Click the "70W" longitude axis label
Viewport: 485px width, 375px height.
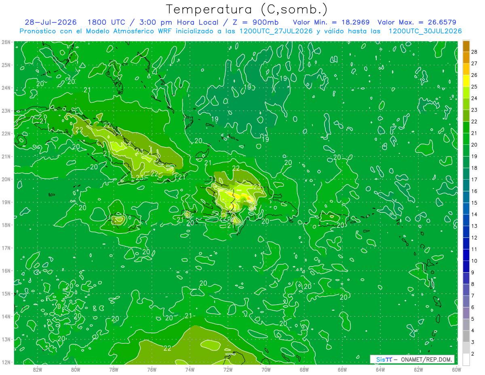(266, 369)
